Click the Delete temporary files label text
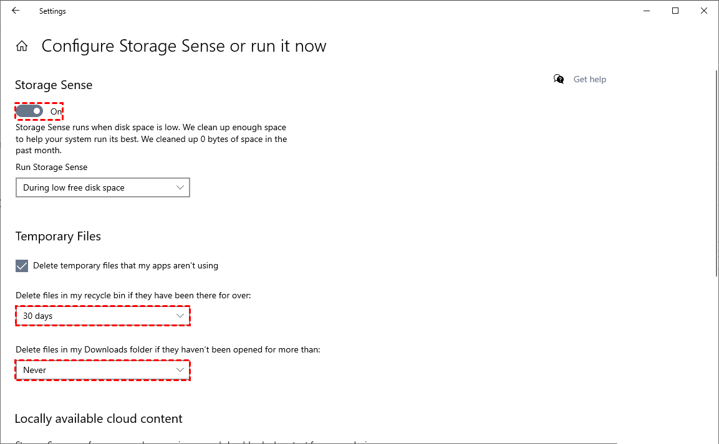 [125, 266]
